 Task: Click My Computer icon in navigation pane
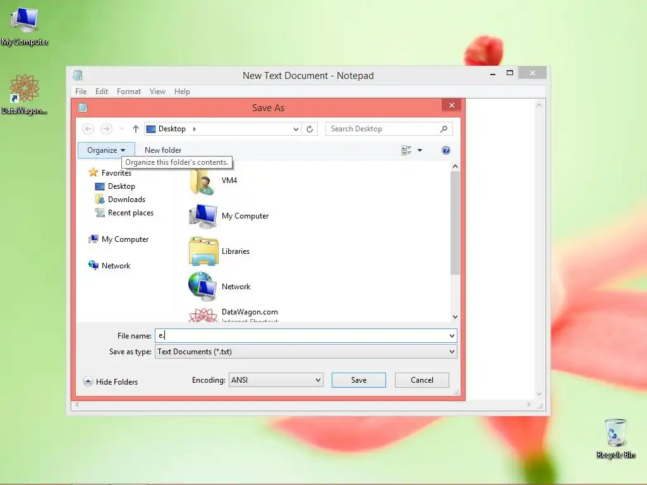(94, 239)
